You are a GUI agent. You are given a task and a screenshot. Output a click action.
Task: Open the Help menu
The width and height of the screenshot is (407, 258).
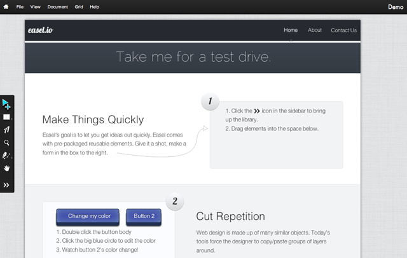[95, 6]
